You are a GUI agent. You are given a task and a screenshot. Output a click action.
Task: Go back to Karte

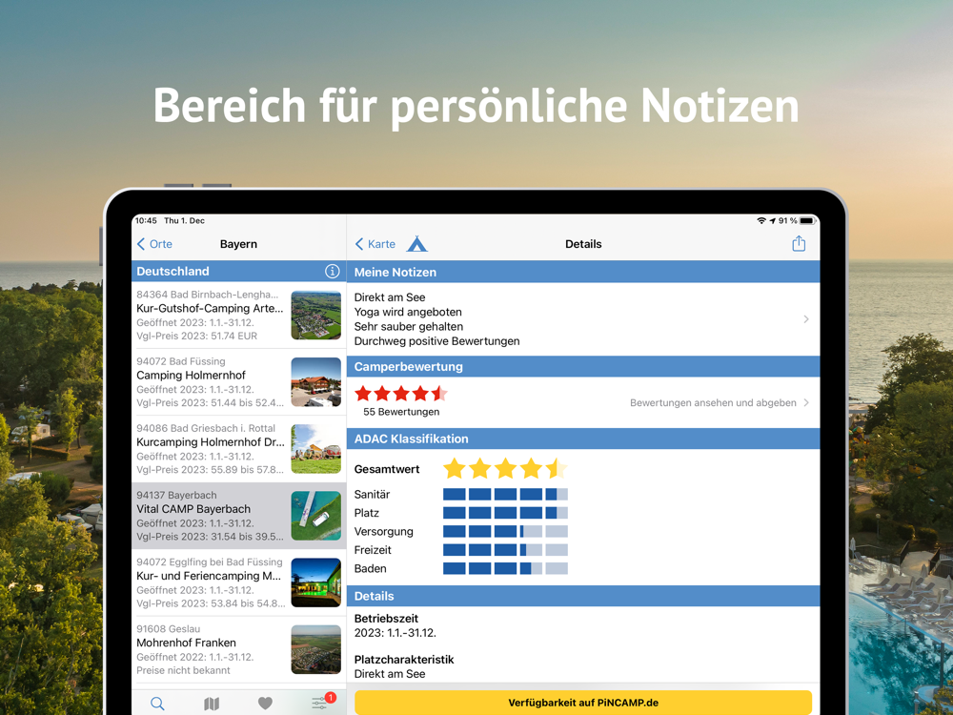pyautogui.click(x=375, y=244)
